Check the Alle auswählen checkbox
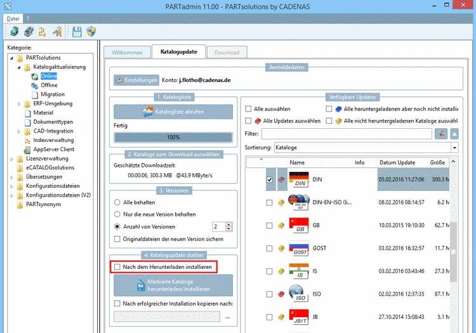Viewport: 476px width, 333px height. point(248,109)
